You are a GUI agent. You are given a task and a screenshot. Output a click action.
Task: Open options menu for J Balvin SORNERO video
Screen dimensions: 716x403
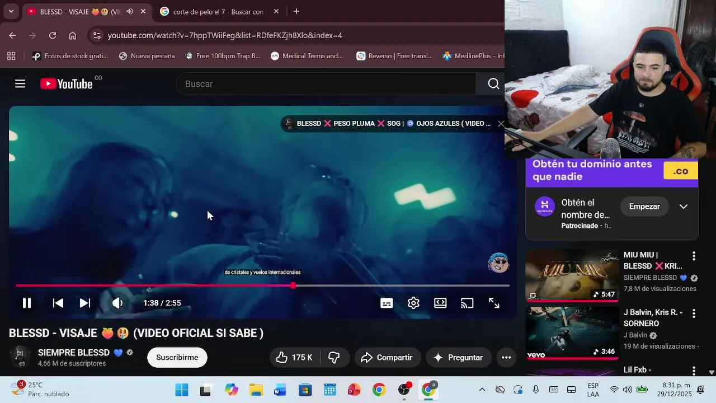[x=694, y=314]
